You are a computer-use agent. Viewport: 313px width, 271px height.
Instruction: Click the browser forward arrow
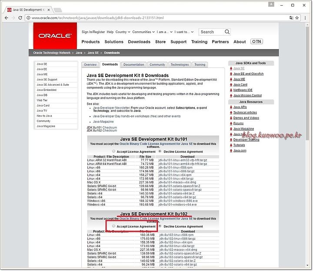(x=13, y=18)
